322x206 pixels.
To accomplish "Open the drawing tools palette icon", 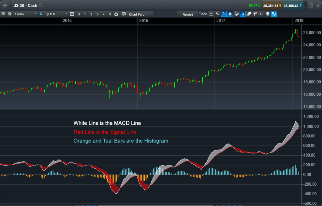I will coord(236,14).
